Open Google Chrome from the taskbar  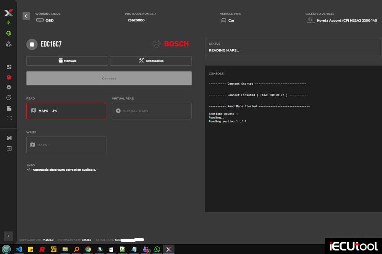coord(88,249)
